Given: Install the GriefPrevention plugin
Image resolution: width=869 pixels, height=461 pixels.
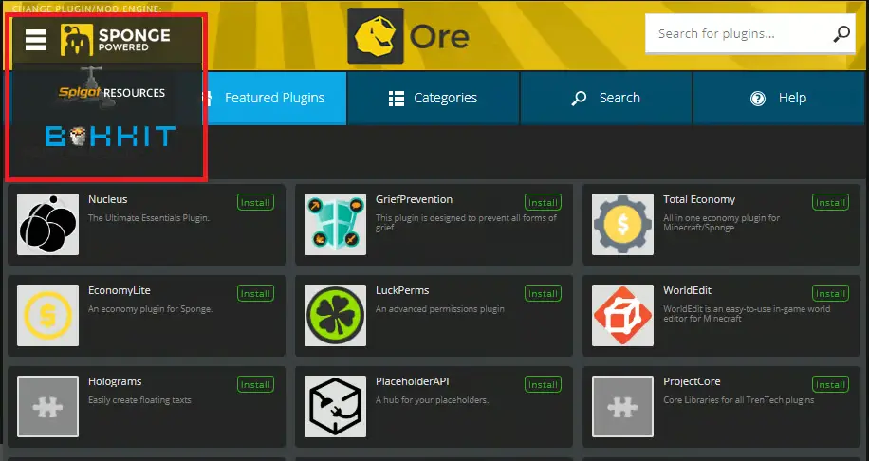Looking at the screenshot, I should point(543,202).
